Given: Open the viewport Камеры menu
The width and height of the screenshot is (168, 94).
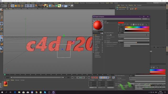Looking at the screenshot, I should point(10,9).
